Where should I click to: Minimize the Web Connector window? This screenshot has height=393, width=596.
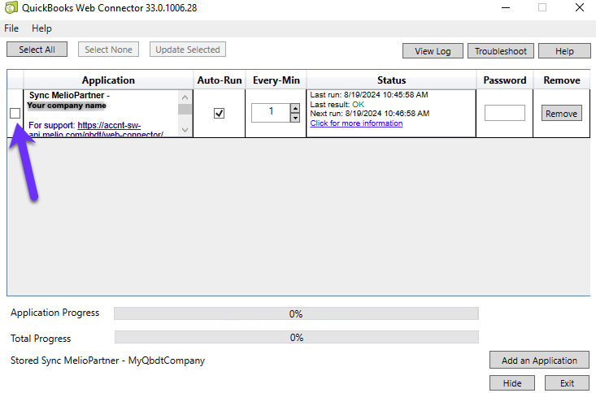[506, 7]
